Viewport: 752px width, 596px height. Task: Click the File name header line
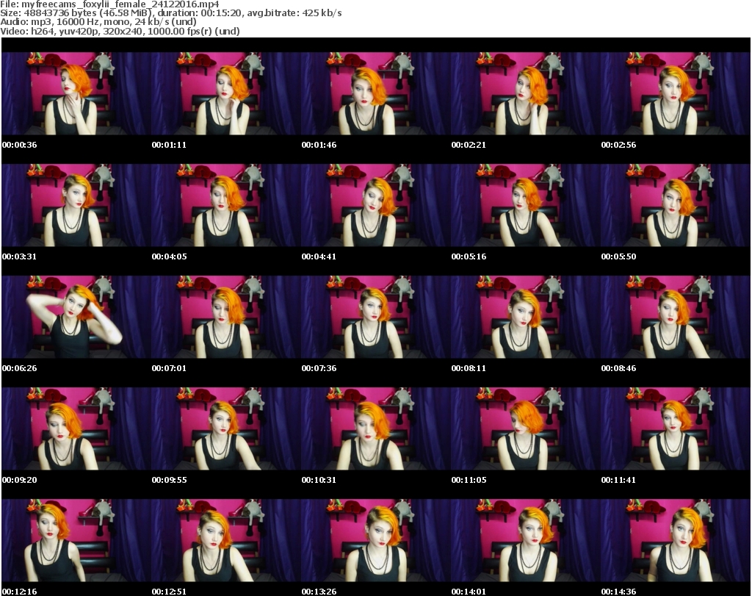click(110, 4)
